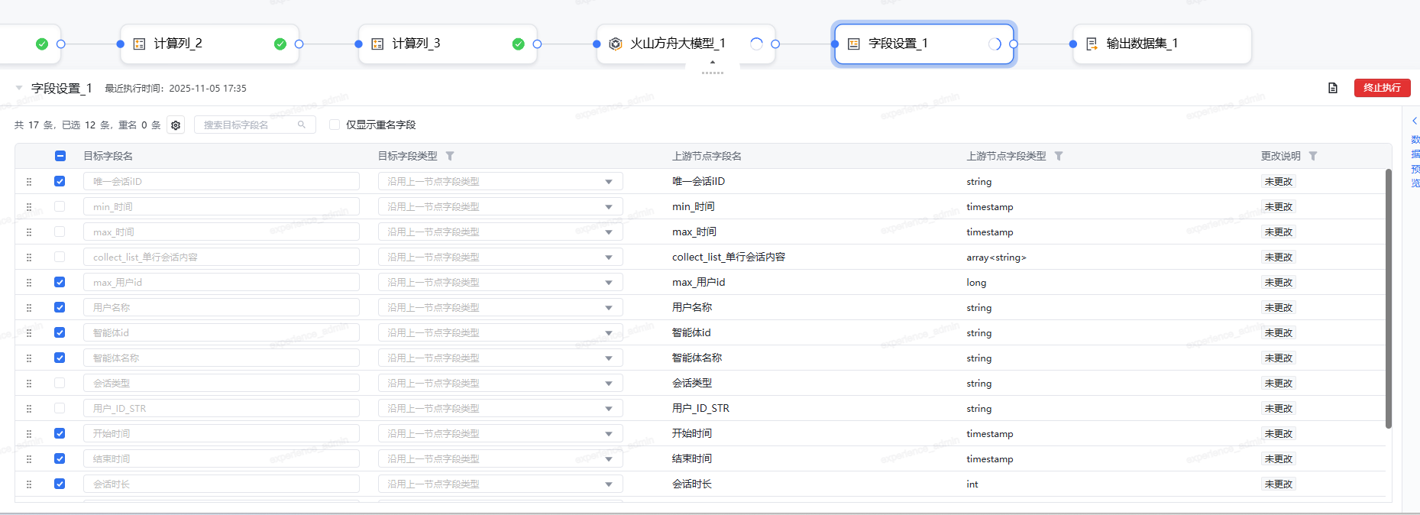Enable 仅显示重名字段 checkbox

point(335,125)
